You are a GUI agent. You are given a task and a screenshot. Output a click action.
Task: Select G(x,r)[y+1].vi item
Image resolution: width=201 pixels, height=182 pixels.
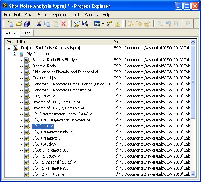(x=45, y=78)
